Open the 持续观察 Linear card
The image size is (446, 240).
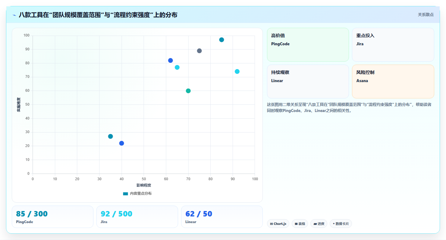click(x=308, y=82)
